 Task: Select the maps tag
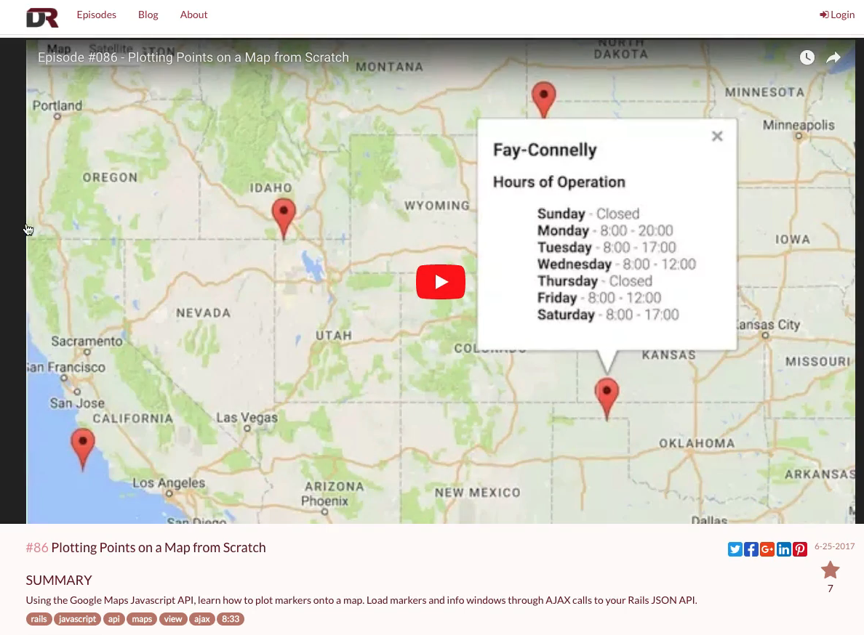click(x=142, y=619)
